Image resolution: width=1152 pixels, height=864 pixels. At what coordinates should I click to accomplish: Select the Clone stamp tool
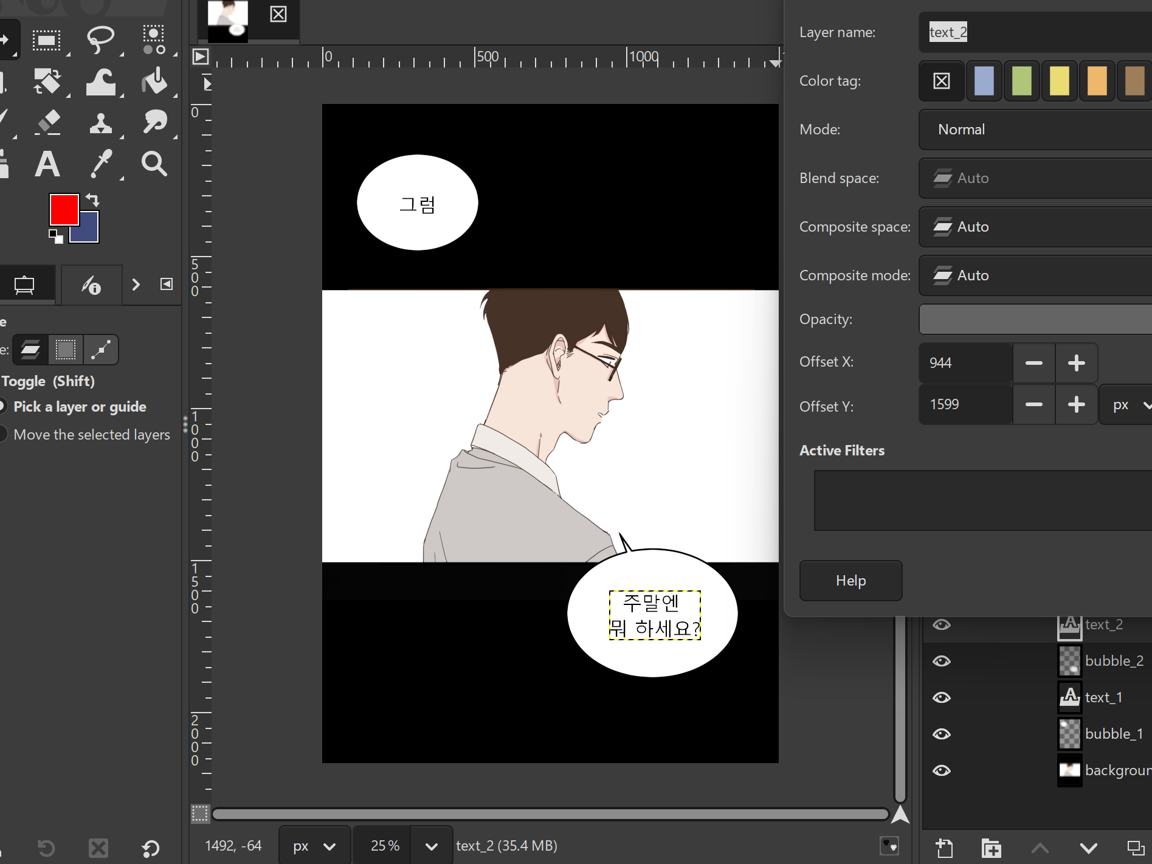100,123
